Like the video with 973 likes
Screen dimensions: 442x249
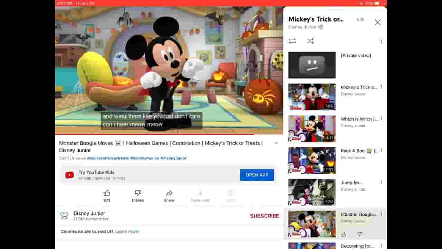coord(107,193)
